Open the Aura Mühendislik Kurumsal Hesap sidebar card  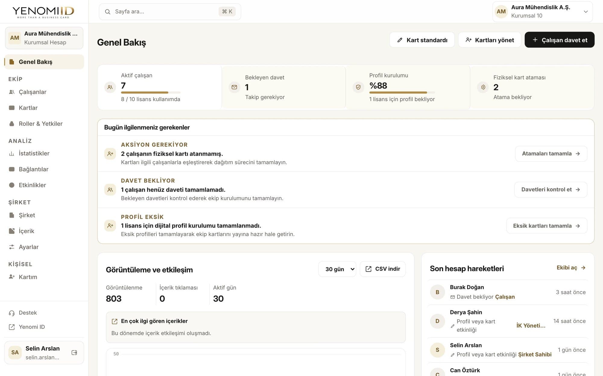(44, 38)
